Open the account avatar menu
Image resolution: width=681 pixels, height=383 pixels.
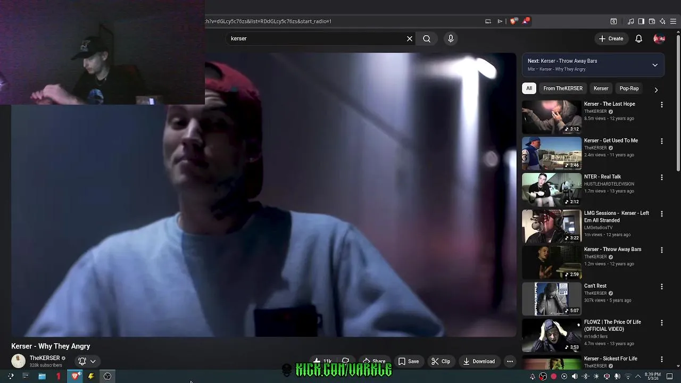pos(659,38)
